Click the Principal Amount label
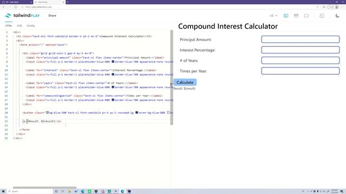The image size is (346, 194). [196, 39]
